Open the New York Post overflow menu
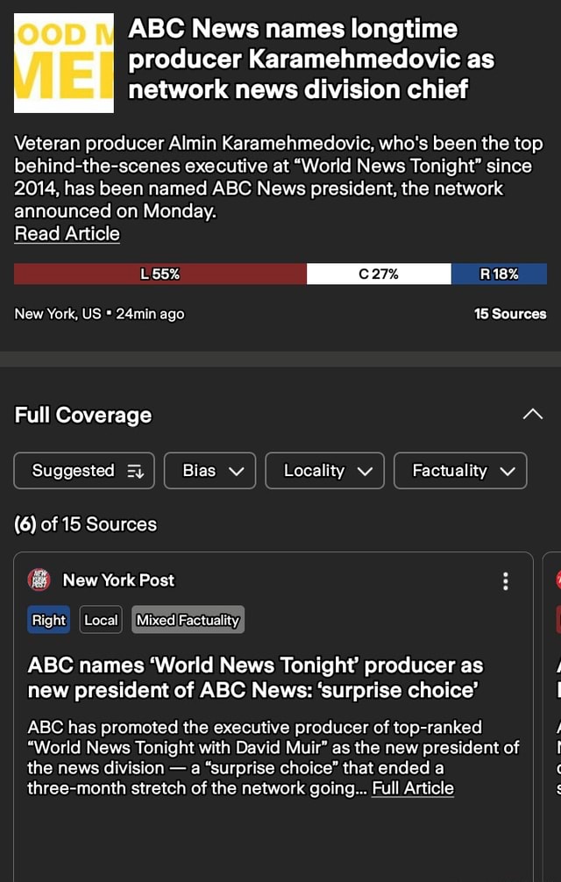 click(x=506, y=581)
